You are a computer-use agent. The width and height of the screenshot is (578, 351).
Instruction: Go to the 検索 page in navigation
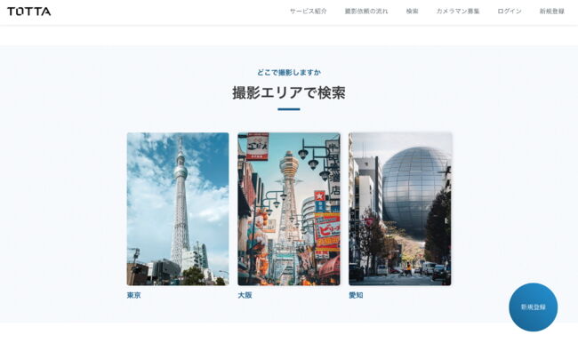(x=412, y=12)
